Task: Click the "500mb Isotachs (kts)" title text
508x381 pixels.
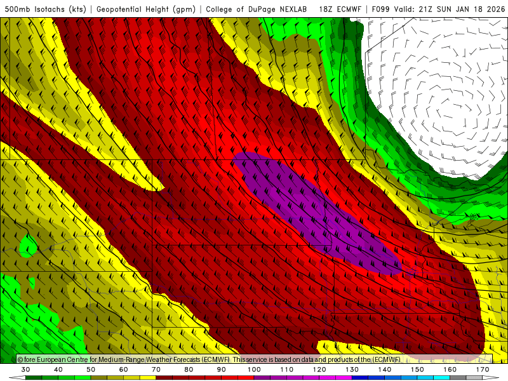Action: [45, 9]
